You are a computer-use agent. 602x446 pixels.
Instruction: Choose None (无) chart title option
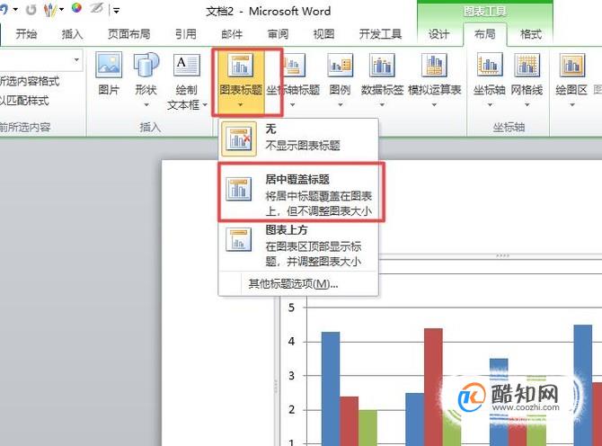pos(298,138)
